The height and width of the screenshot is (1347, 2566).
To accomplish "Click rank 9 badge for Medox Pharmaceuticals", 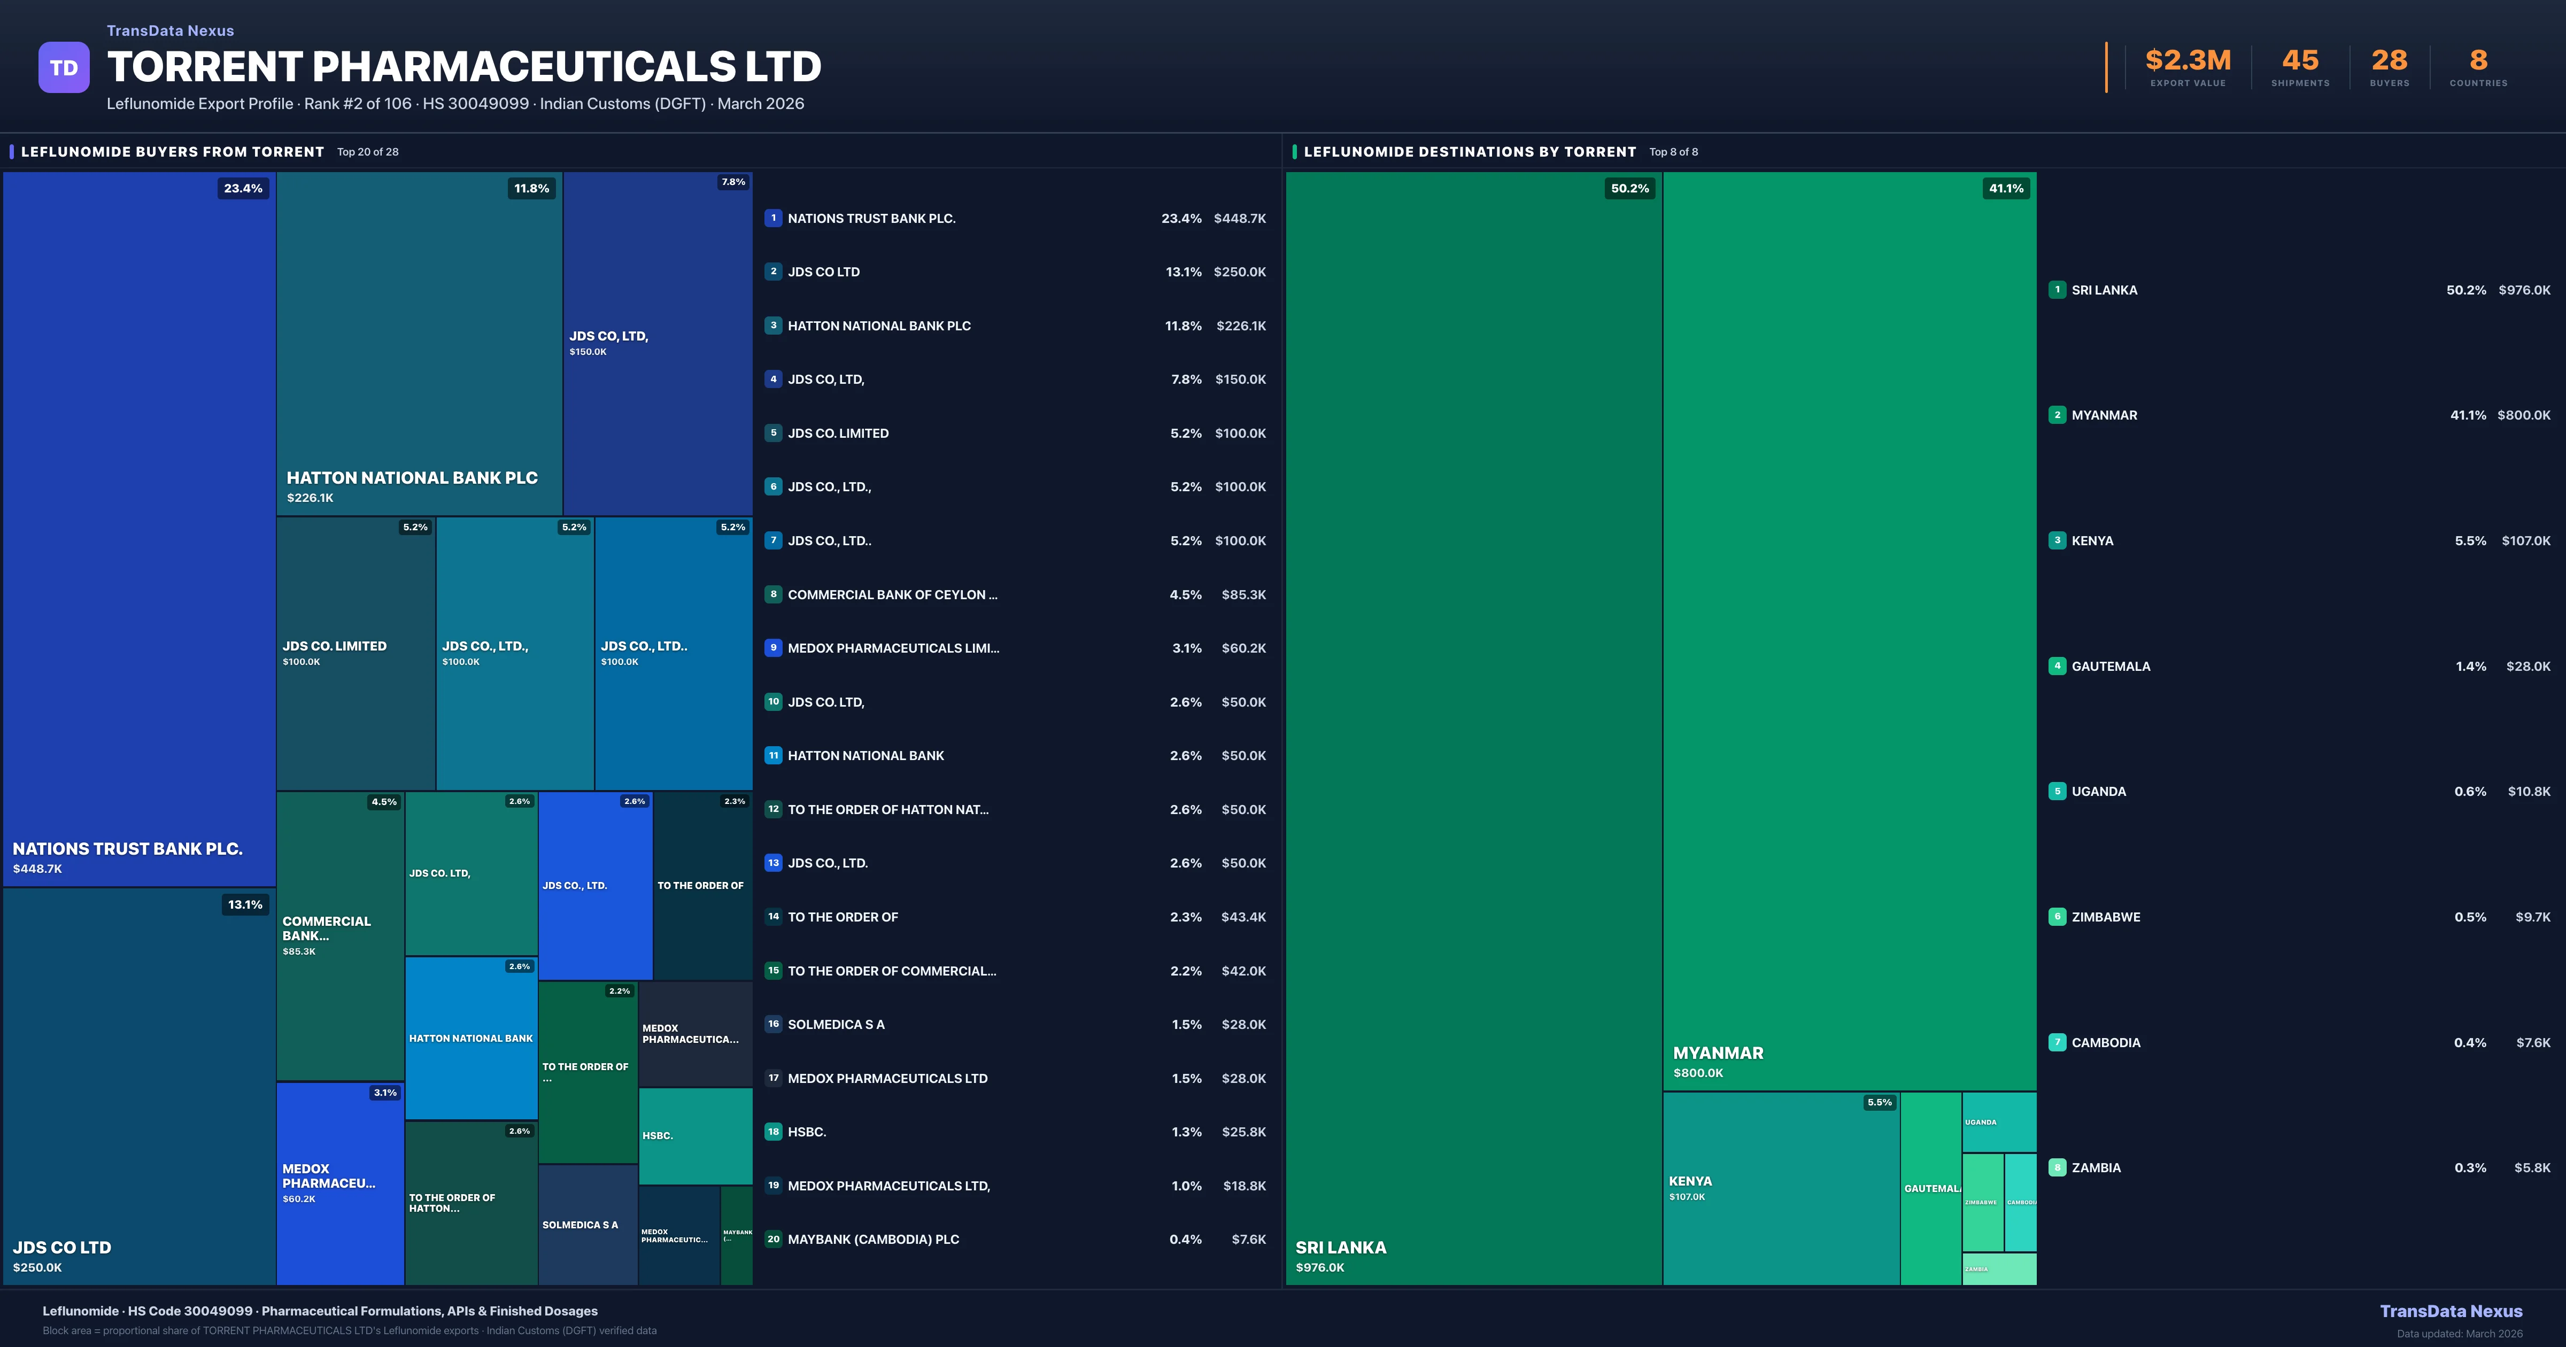I will [x=773, y=648].
